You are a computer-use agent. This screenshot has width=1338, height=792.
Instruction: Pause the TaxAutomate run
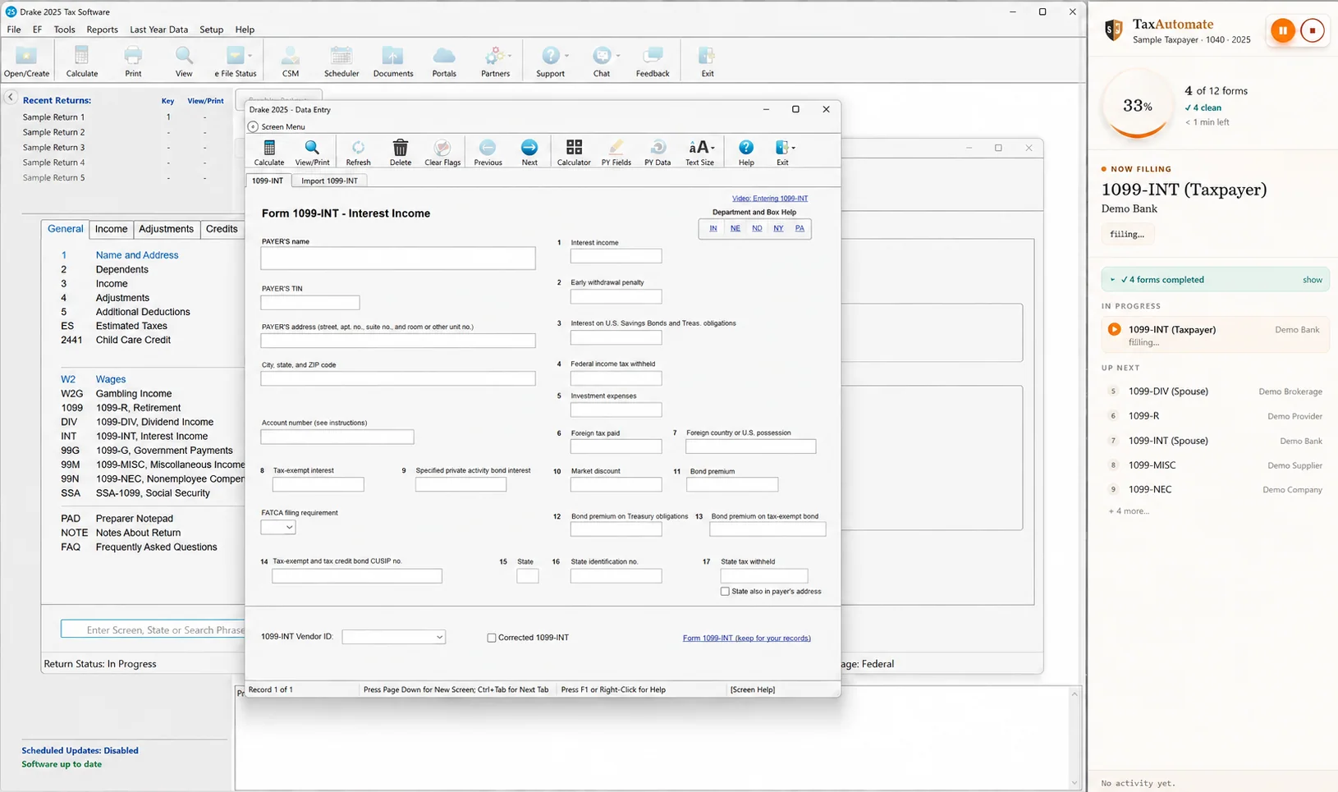click(x=1282, y=30)
